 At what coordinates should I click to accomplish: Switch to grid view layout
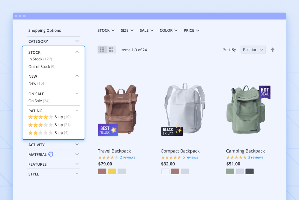pos(102,50)
